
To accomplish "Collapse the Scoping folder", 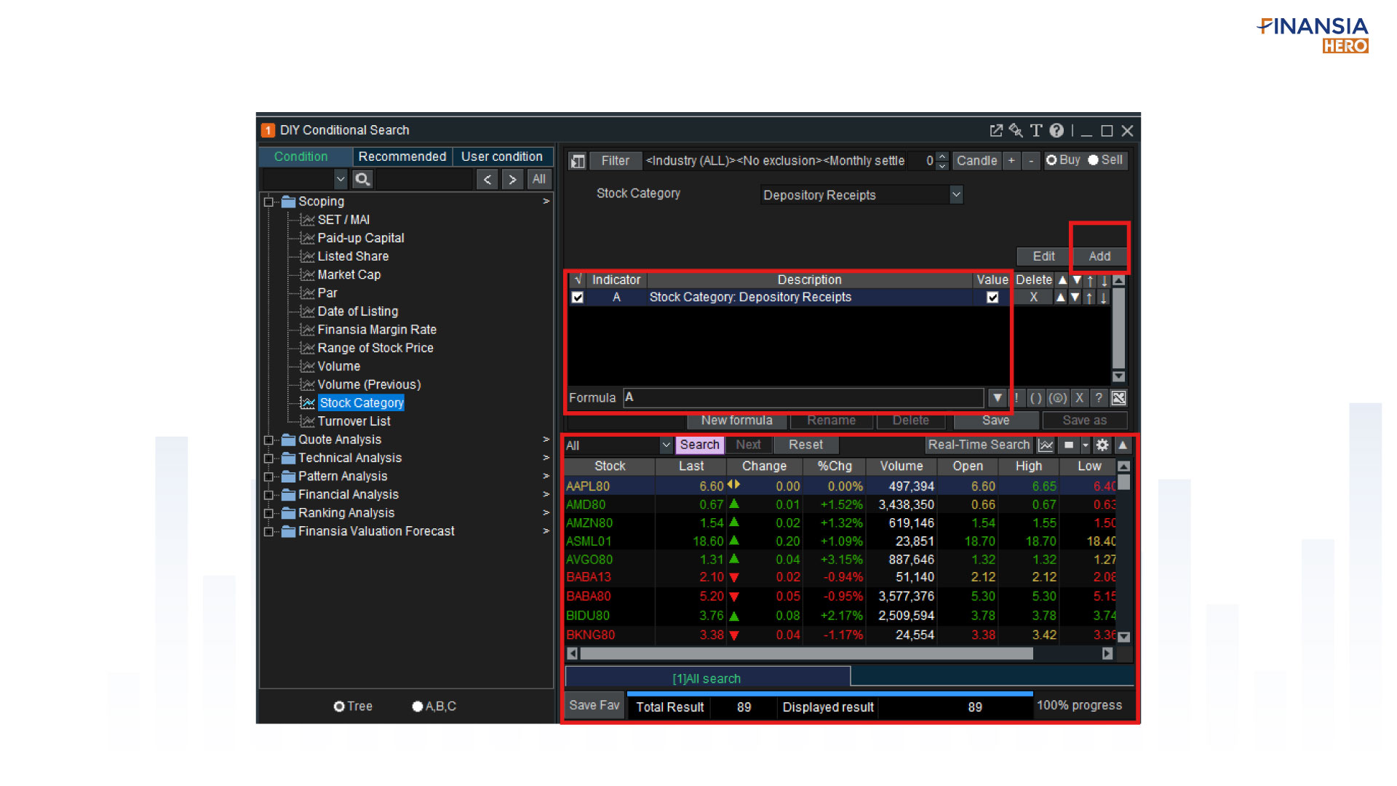I will [x=268, y=202].
